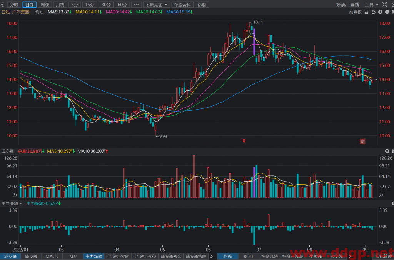Collapse left panel with double chevron

[3, 5]
